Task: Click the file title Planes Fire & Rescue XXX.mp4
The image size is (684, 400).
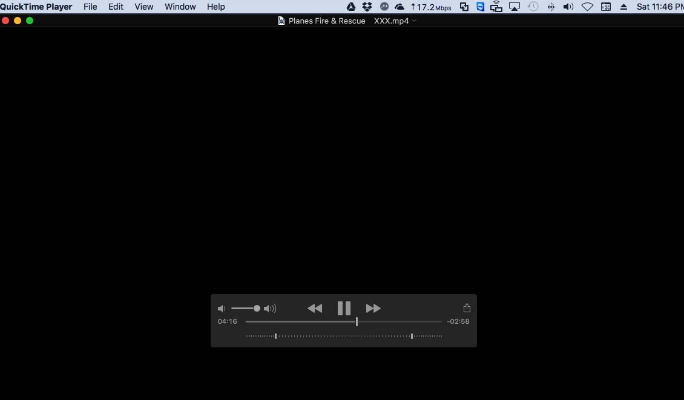Action: tap(349, 21)
